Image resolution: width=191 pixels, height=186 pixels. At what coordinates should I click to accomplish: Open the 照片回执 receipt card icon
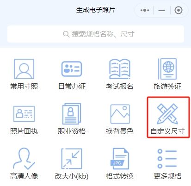pyautogui.click(x=24, y=114)
